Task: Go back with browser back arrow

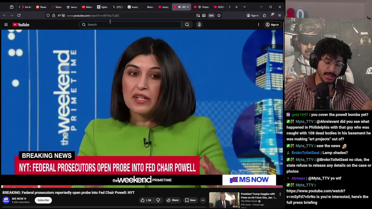Action: [4, 15]
